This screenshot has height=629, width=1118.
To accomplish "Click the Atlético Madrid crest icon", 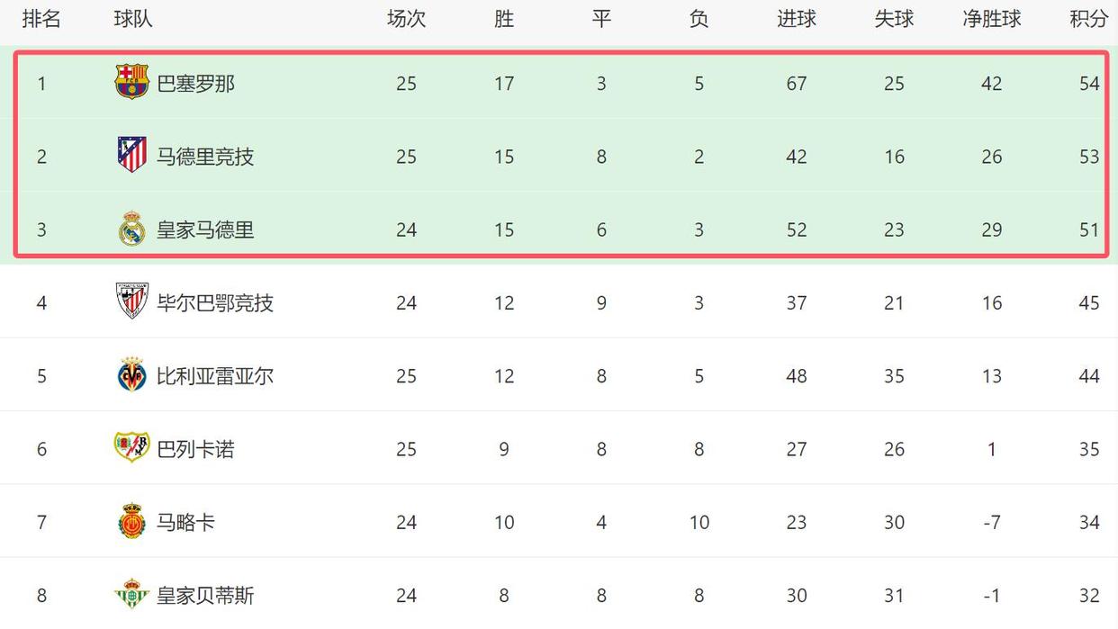I will (132, 156).
